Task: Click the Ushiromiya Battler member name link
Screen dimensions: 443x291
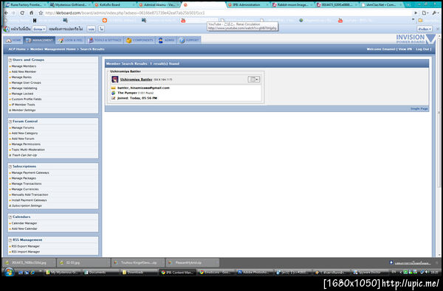Action: [136, 80]
